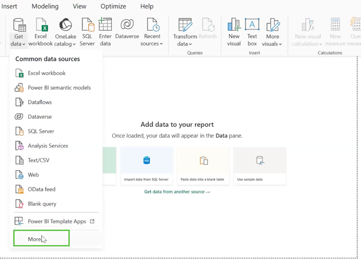The width and height of the screenshot is (361, 261).
Task: Click the Get data database icon
Action: coord(19,25)
